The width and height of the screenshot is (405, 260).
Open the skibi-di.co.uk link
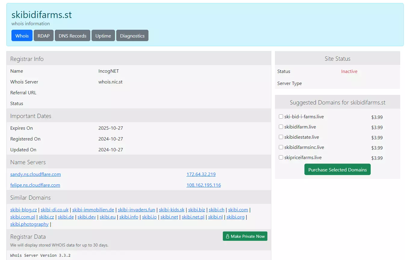coord(55,210)
